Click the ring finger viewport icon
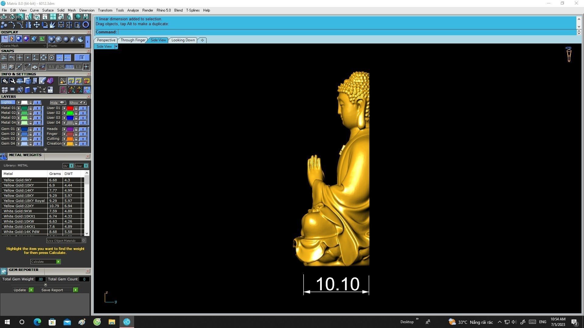The height and width of the screenshot is (328, 584). [x=568, y=55]
